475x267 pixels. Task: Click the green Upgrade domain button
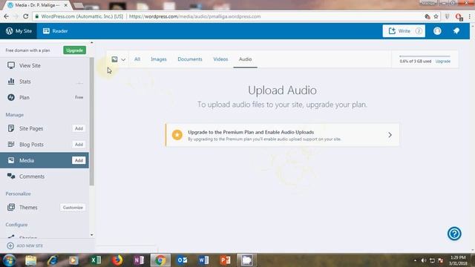click(x=74, y=50)
